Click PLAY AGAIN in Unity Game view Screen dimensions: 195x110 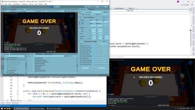[39, 44]
